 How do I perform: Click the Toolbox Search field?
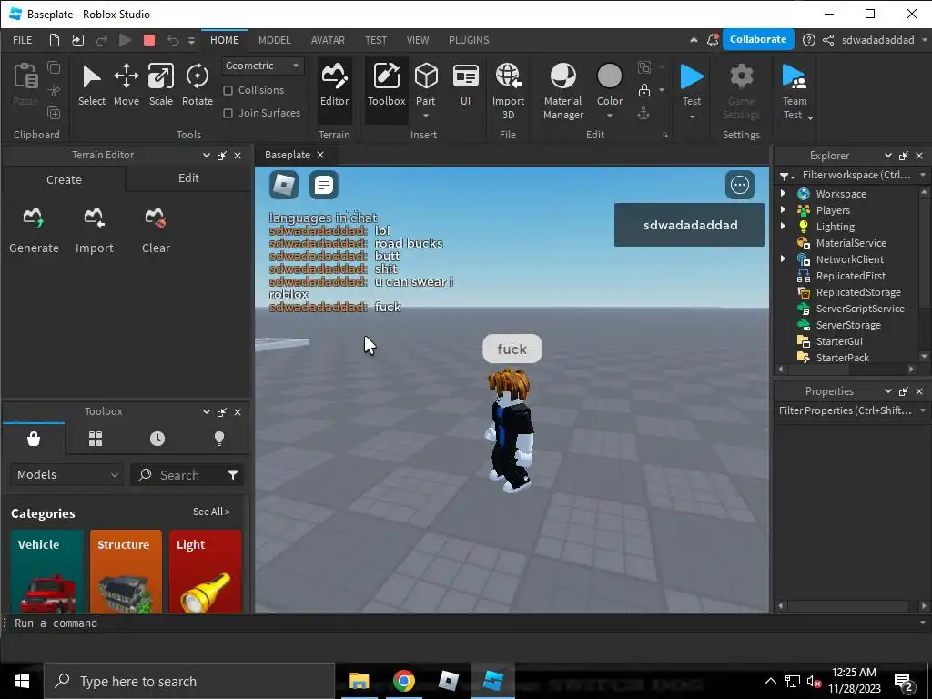(178, 474)
